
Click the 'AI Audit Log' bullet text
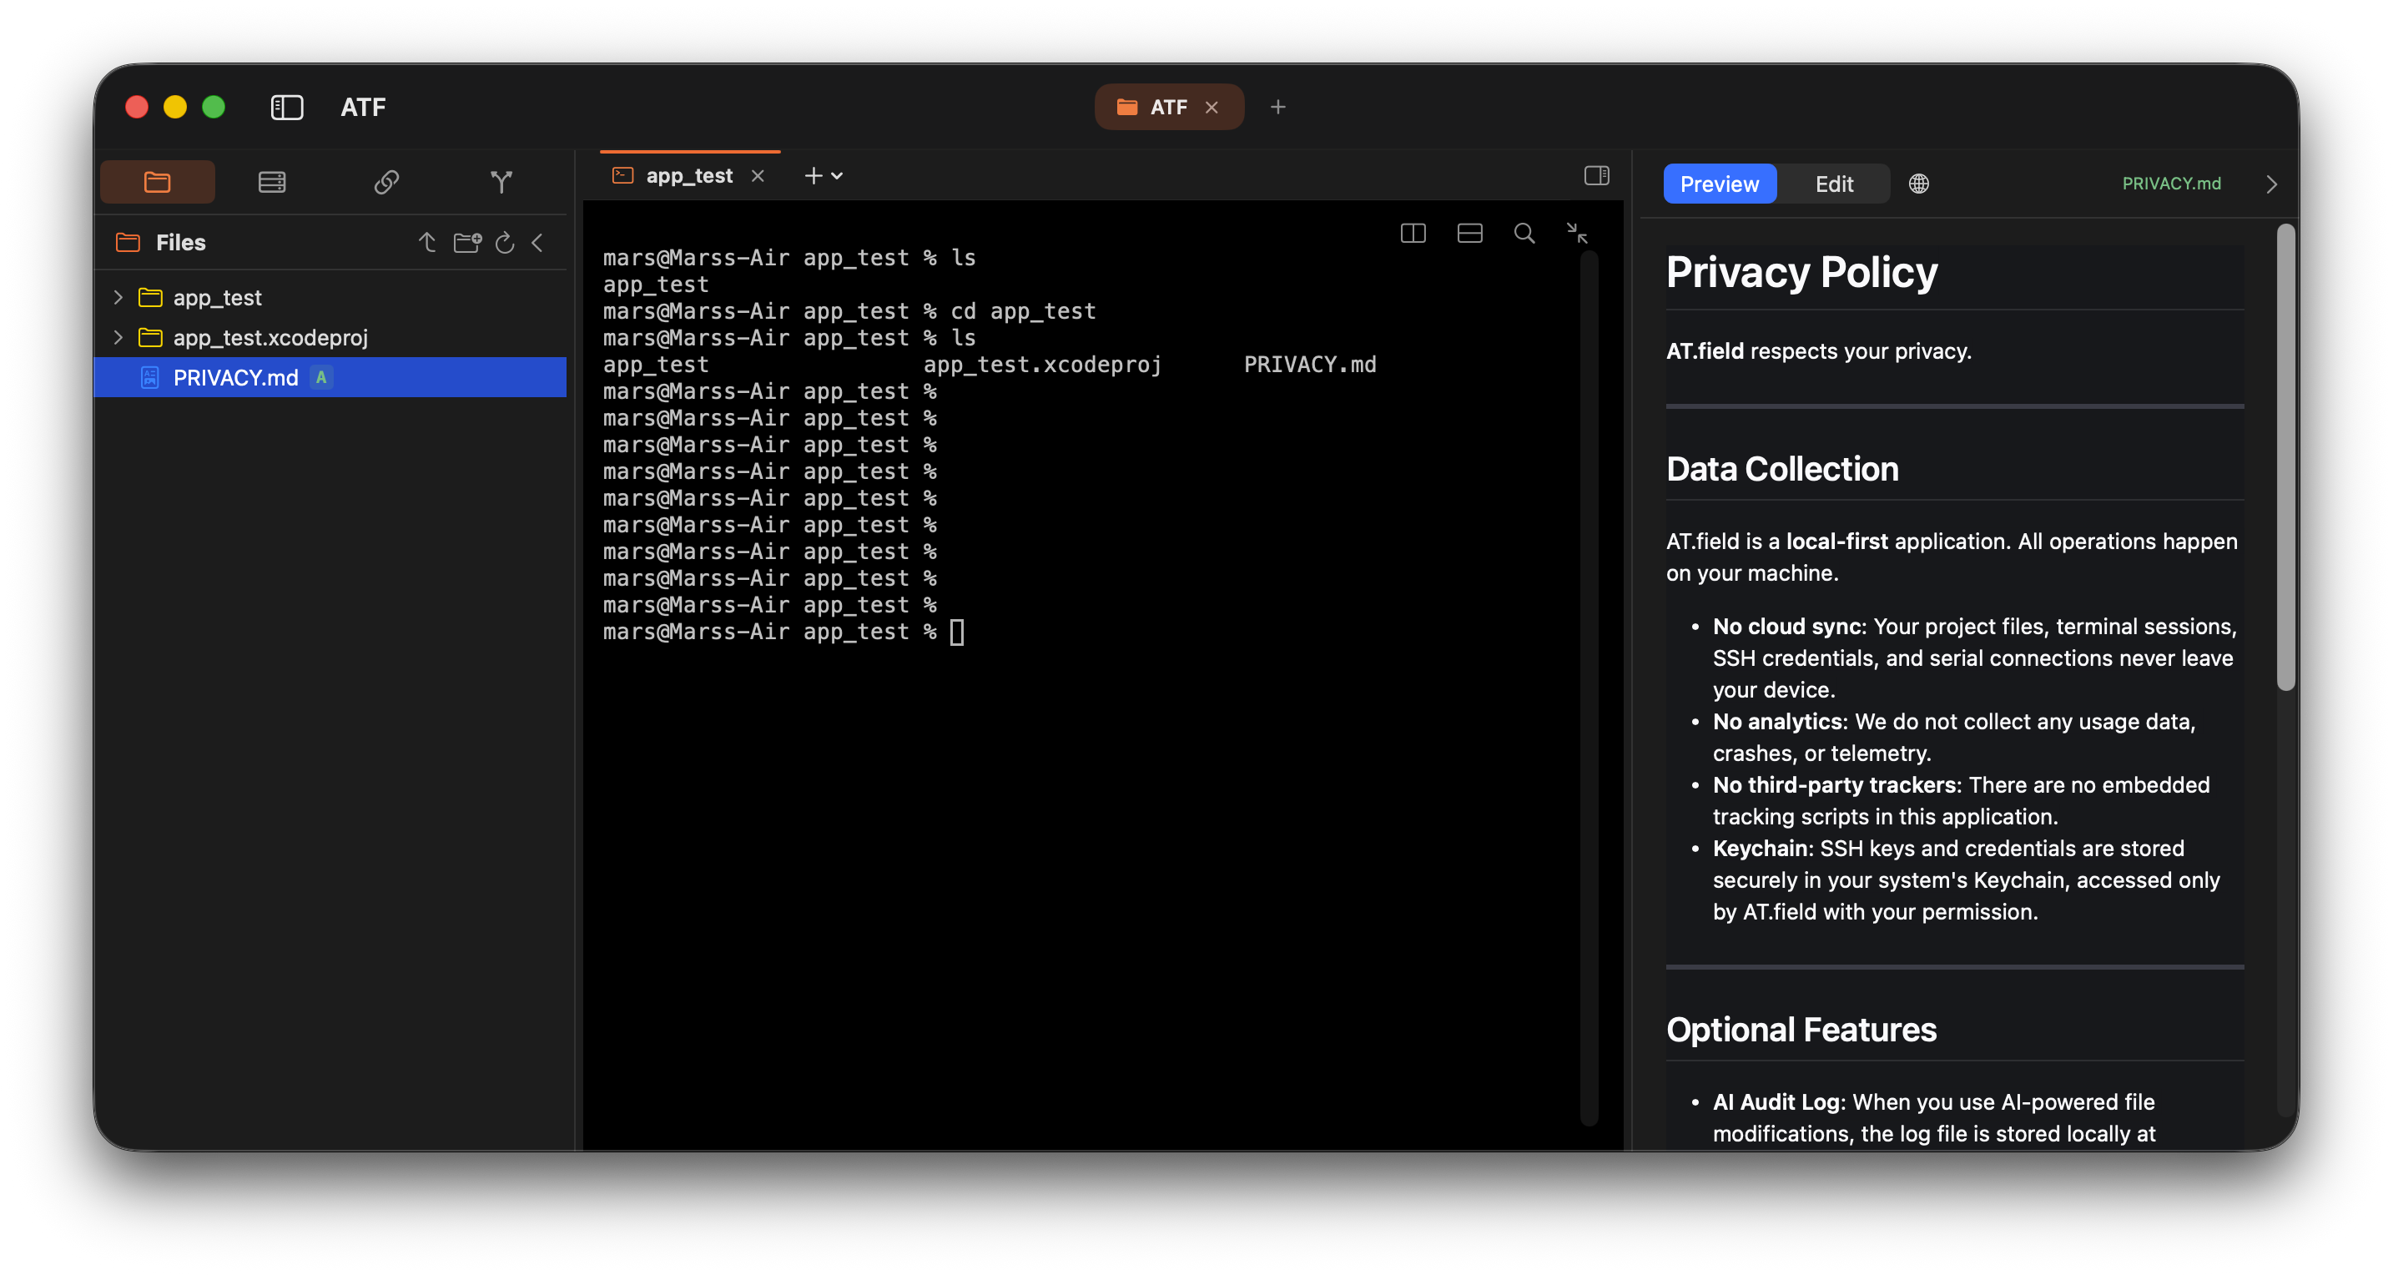1933,1118
